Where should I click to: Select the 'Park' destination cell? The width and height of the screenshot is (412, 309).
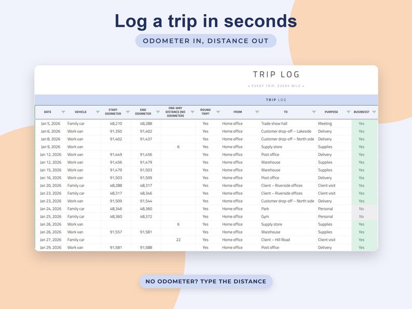[x=289, y=209]
